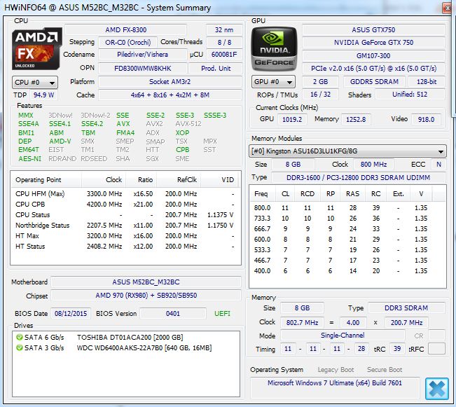Click the GM107-300 GPU chip field
The image size is (456, 407).
pyautogui.click(x=373, y=55)
